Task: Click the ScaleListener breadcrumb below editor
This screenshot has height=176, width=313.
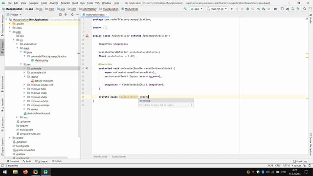Action: pos(119,156)
